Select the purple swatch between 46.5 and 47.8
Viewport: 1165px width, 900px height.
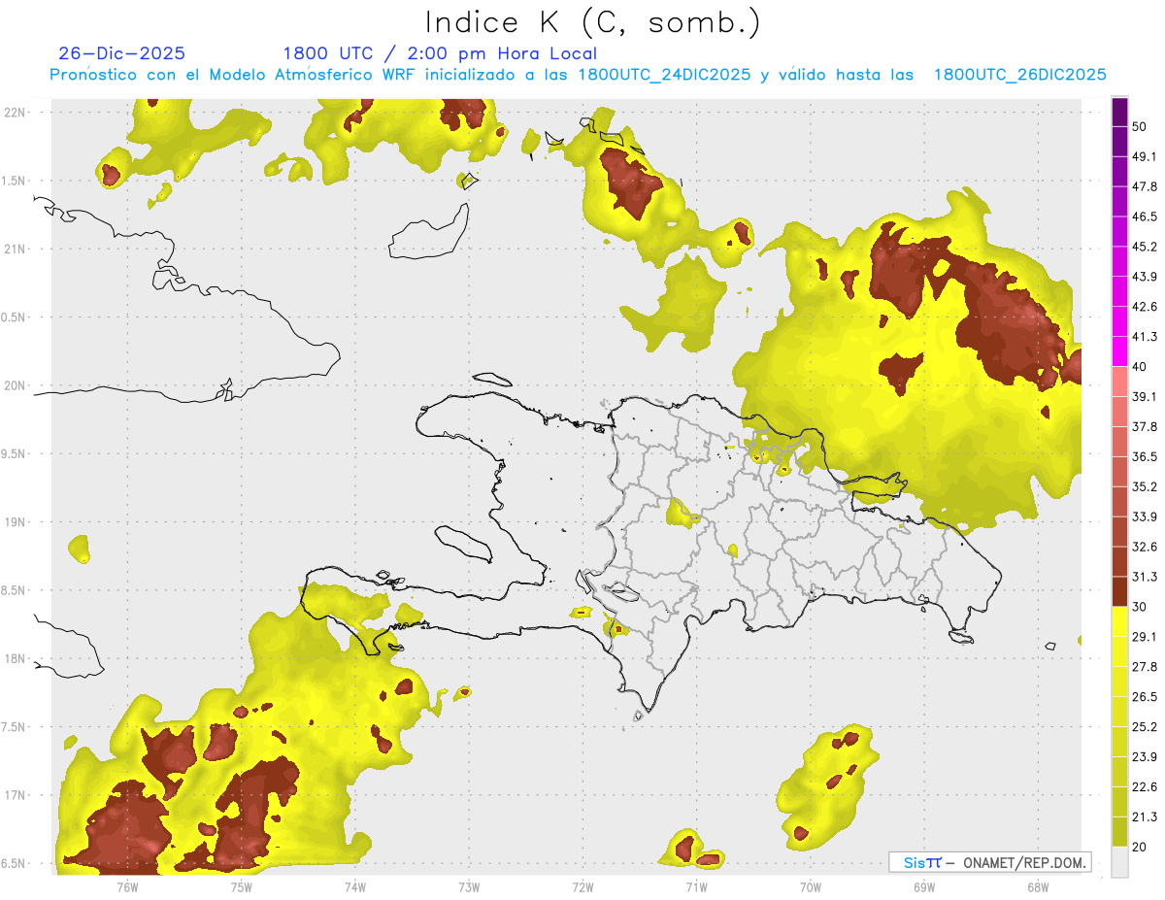click(1119, 201)
